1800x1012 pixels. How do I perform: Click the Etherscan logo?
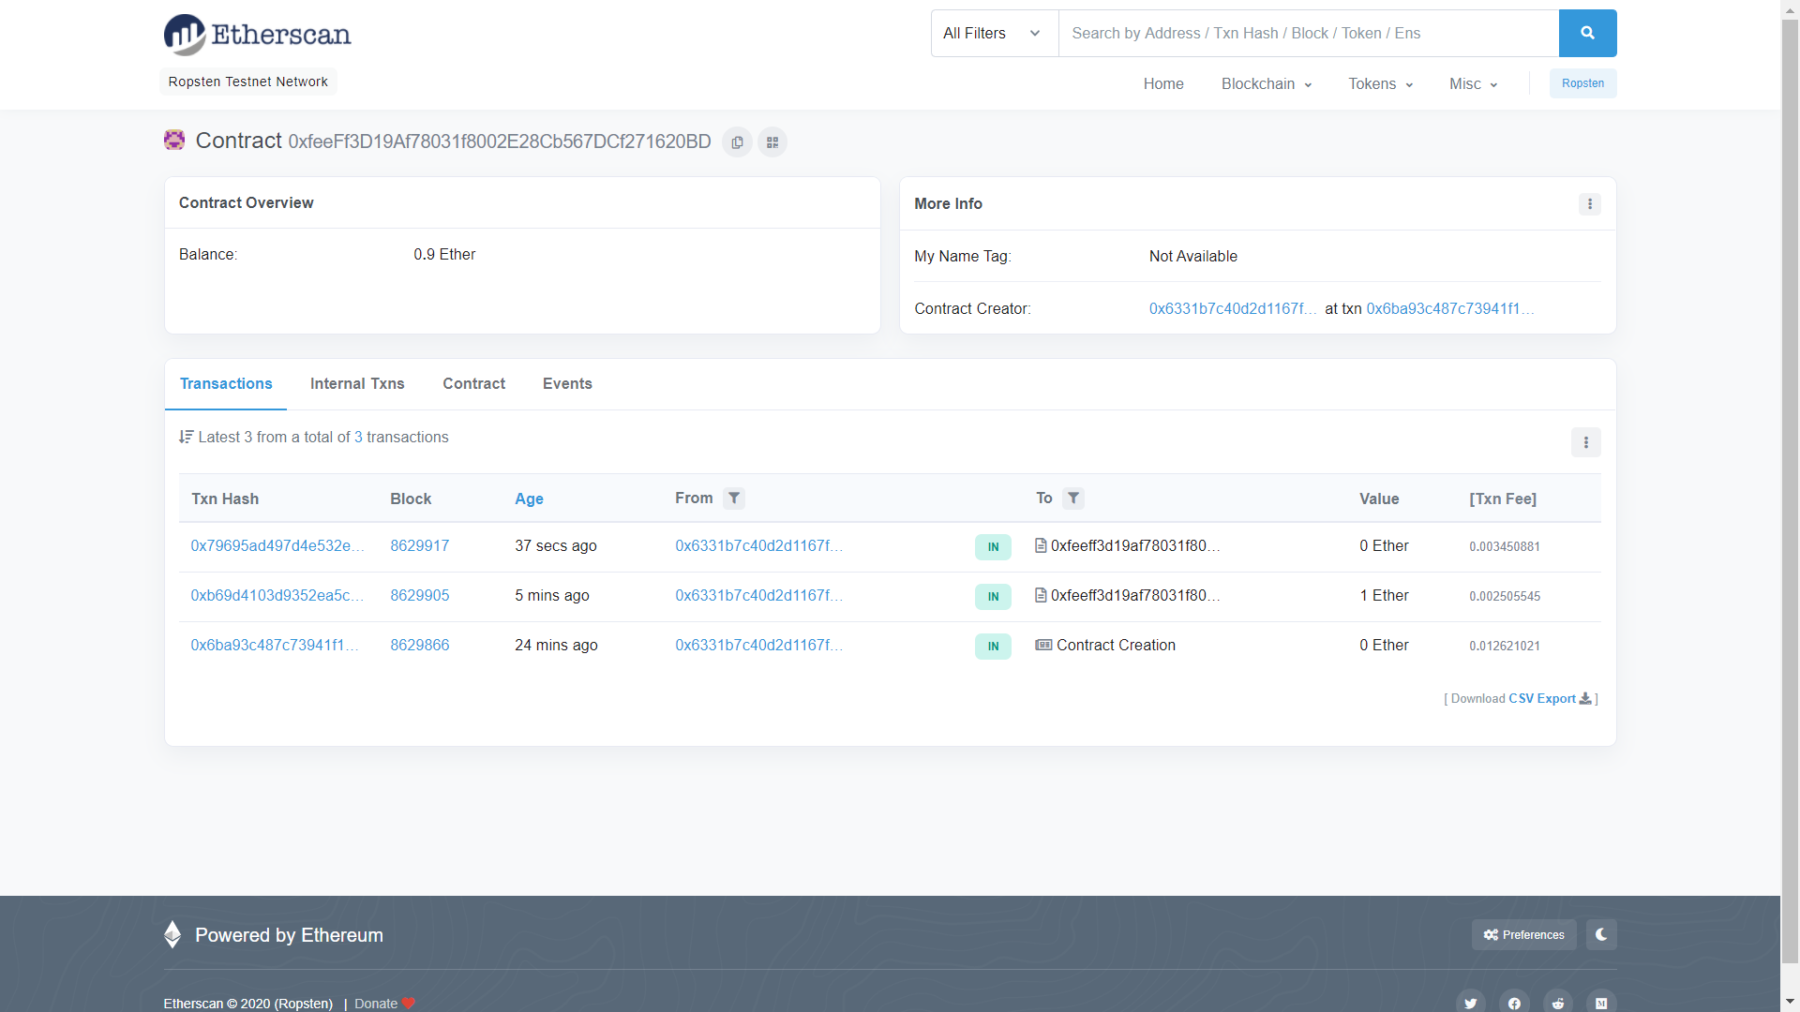coord(257,35)
